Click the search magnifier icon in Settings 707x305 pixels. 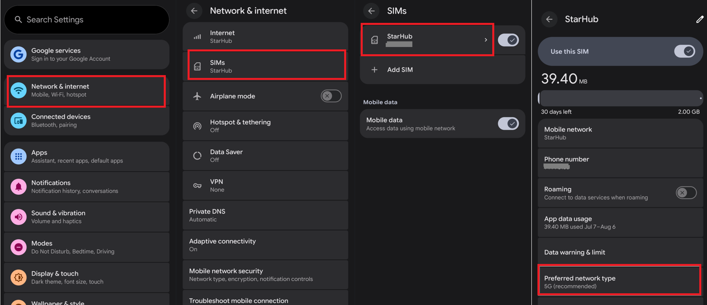18,20
